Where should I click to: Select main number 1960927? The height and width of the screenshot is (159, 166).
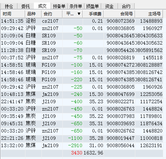click(153, 29)
